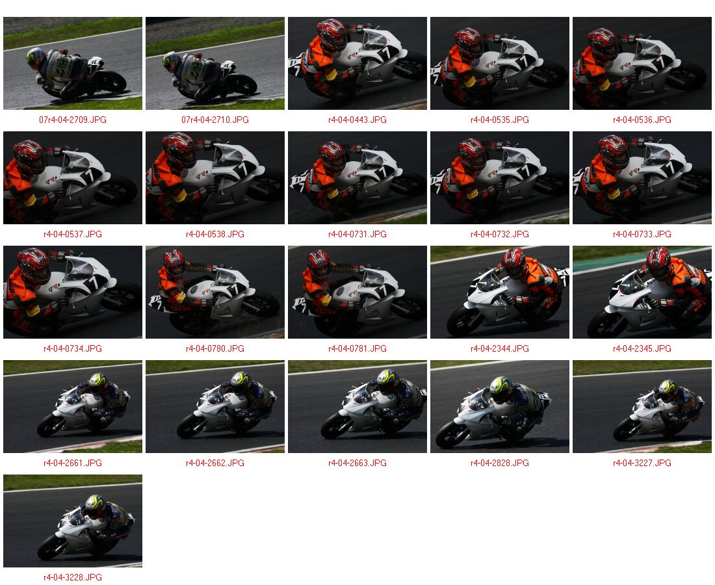The height and width of the screenshot is (585, 715).
Task: Select the r4-04-0733.JPG photo thumbnail
Action: tap(642, 178)
